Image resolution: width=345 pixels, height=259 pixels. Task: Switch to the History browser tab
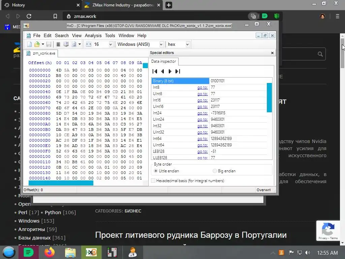coord(41,5)
